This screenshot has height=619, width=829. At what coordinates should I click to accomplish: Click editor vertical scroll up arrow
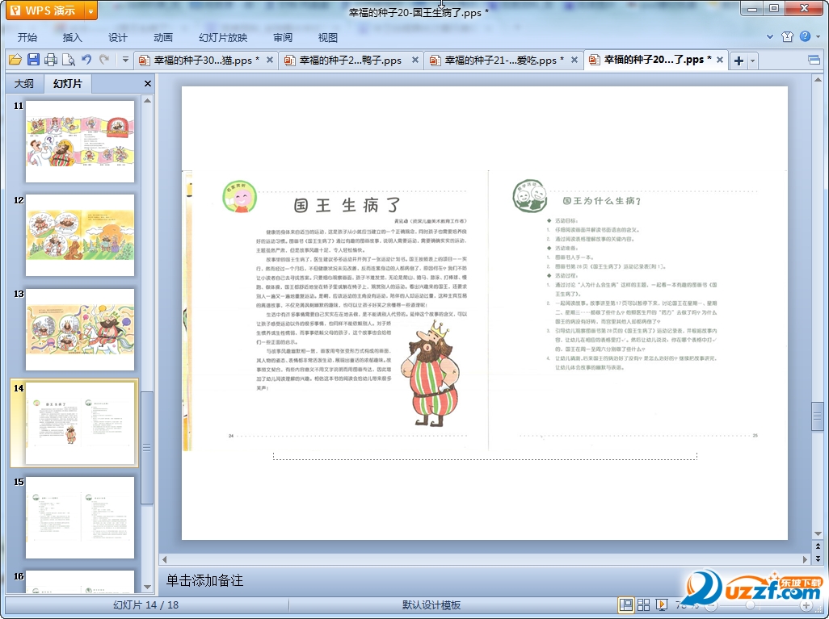point(818,80)
